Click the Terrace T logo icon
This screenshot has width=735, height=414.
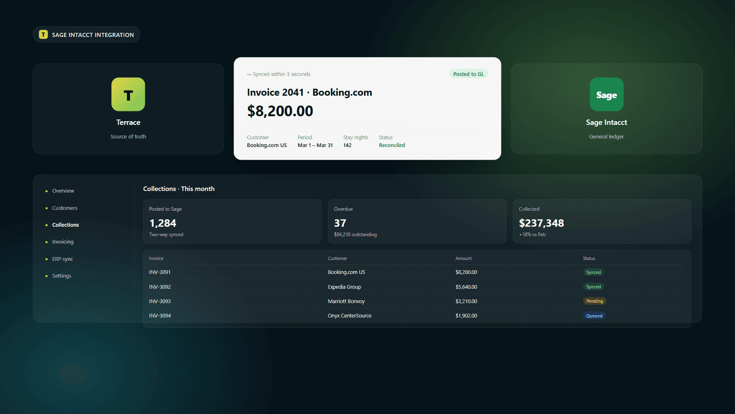tap(128, 94)
